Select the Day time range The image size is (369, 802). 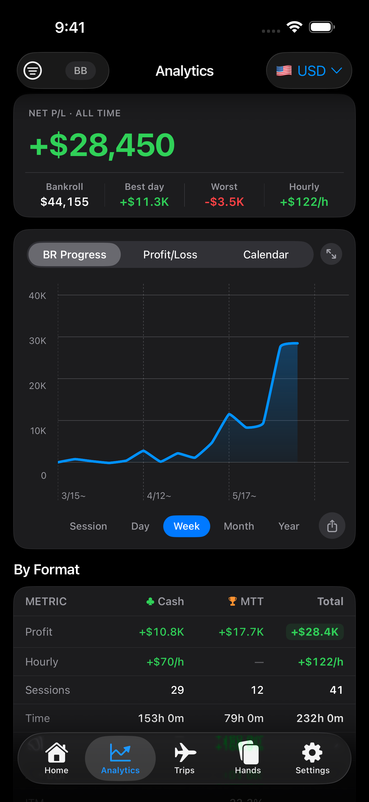(140, 526)
